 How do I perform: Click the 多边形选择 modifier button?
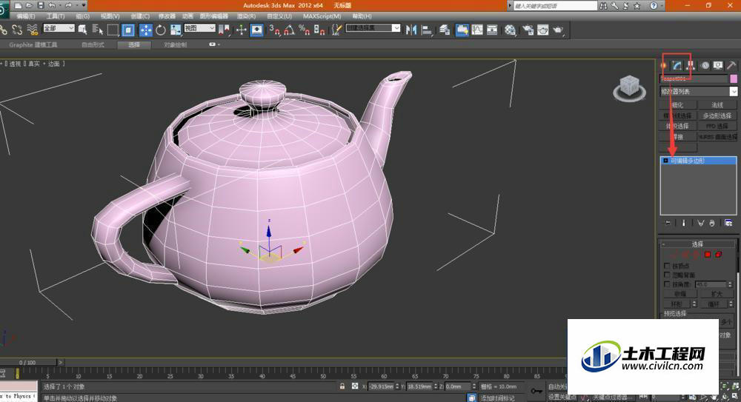coord(717,115)
